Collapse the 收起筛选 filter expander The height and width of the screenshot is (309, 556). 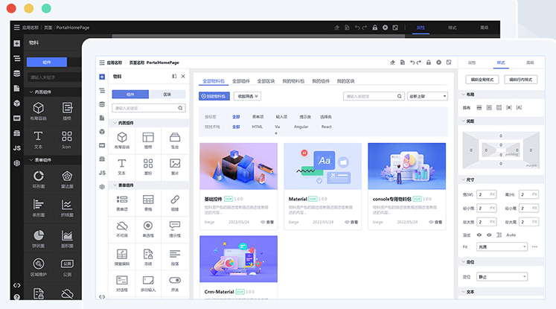tap(247, 96)
